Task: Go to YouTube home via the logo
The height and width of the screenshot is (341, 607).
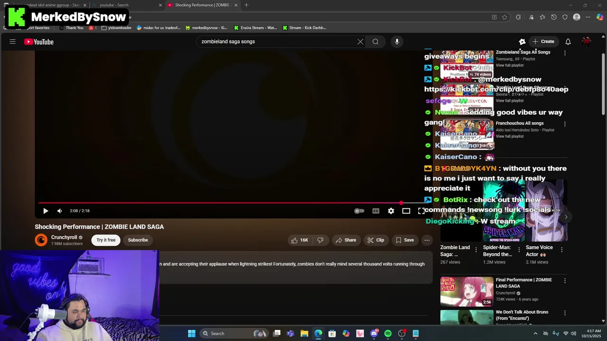Action: (39, 42)
